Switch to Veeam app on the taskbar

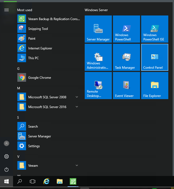[73, 181]
